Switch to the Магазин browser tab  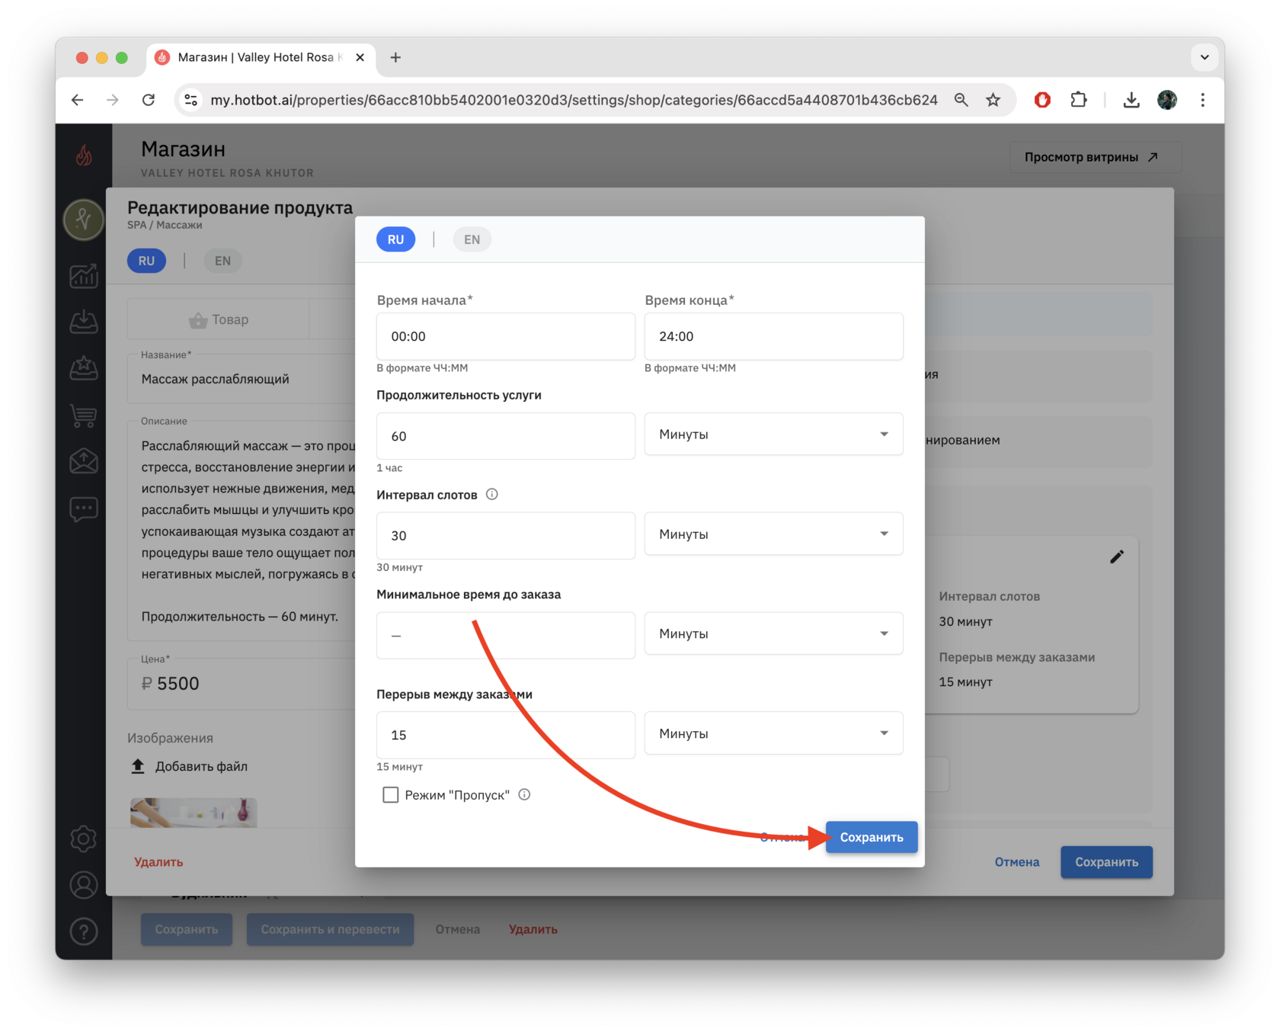tap(261, 57)
